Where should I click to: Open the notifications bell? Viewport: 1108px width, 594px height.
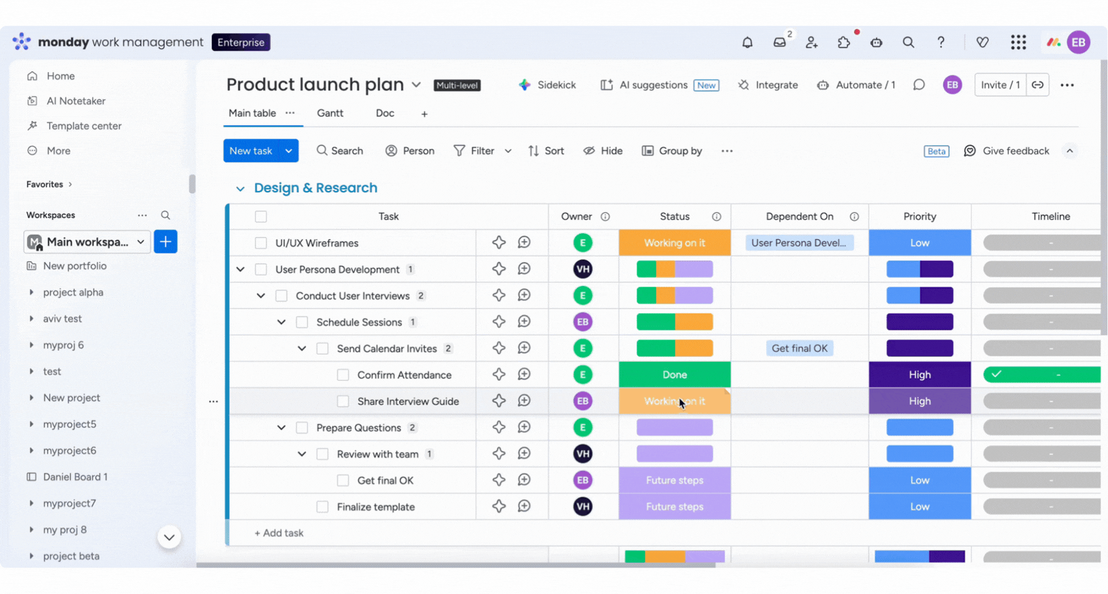click(x=747, y=42)
